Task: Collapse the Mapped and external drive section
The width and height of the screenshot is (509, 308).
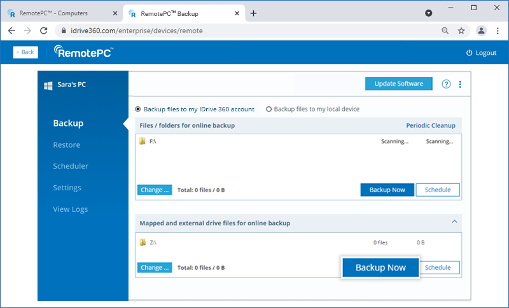Action: pos(454,221)
